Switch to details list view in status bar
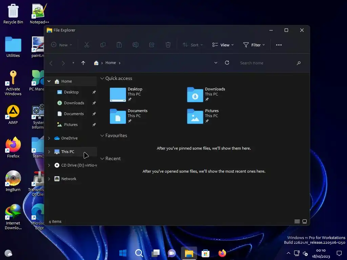Screen dimensions: 347x260 click(297, 221)
